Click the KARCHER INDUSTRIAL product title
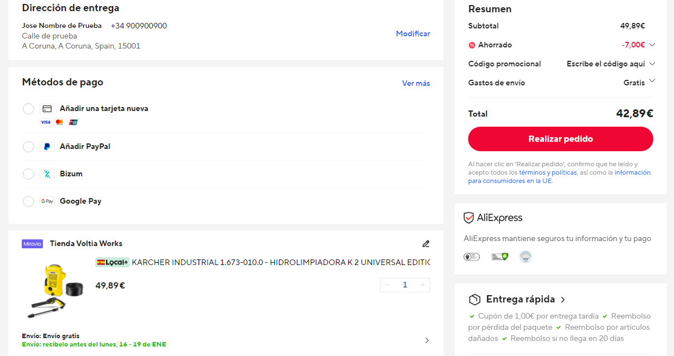The width and height of the screenshot is (674, 356). (x=281, y=262)
